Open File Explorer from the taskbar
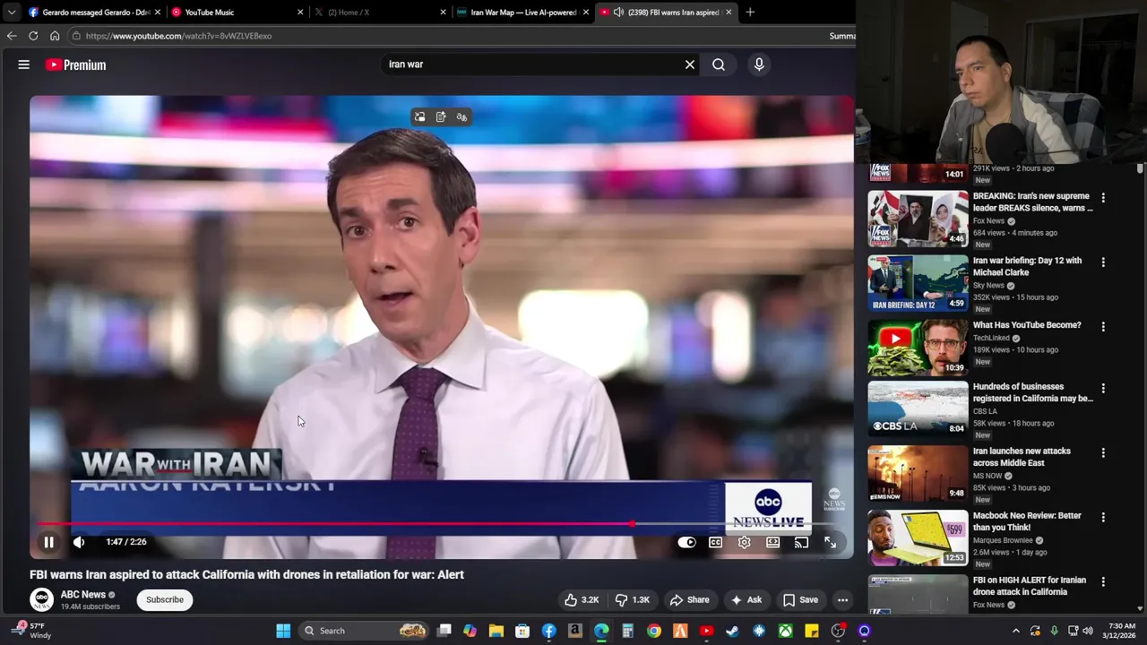 click(x=496, y=631)
